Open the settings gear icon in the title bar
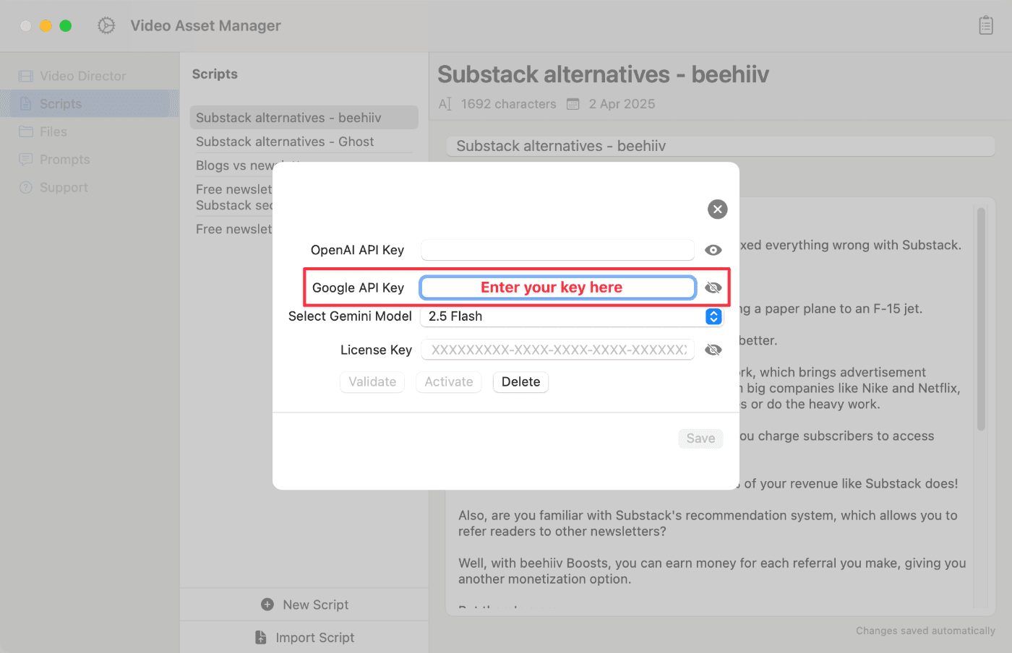The image size is (1012, 653). (x=106, y=25)
